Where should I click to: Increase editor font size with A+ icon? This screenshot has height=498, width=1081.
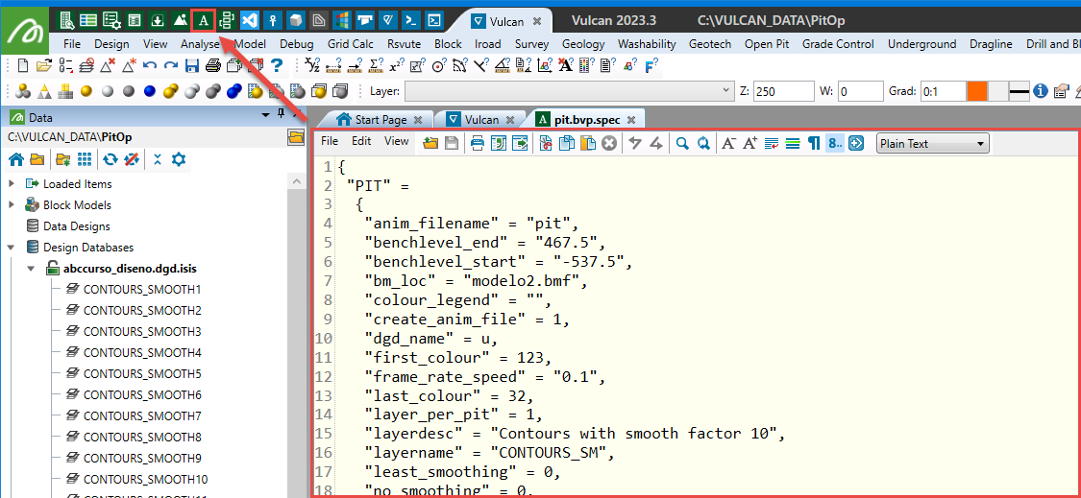(750, 143)
